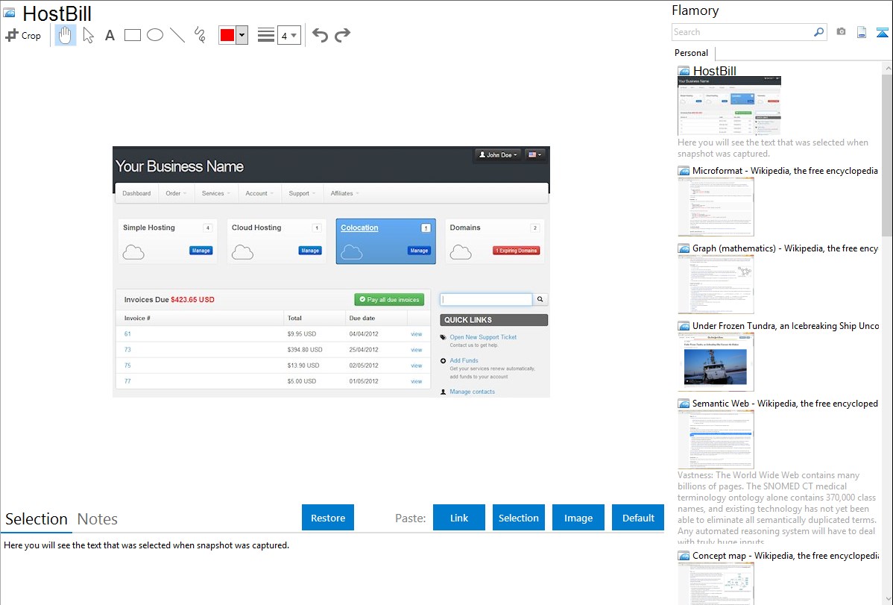The height and width of the screenshot is (605, 893).
Task: Open the Personal tab in Flamory panel
Action: (691, 53)
